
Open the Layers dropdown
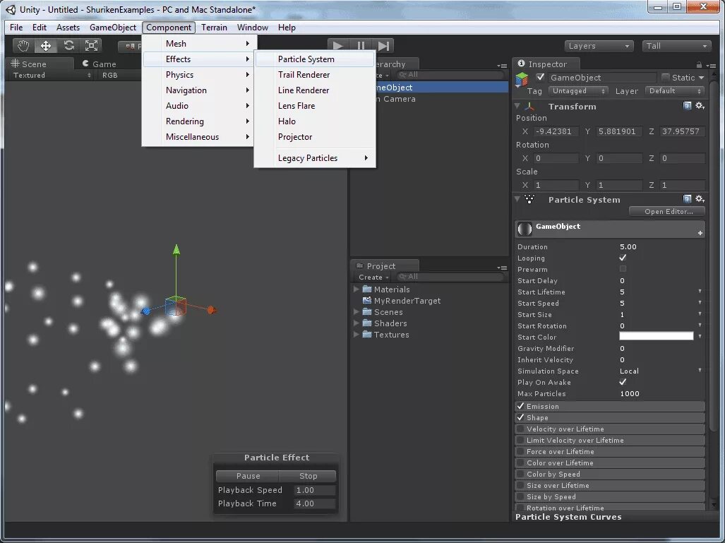pos(599,46)
